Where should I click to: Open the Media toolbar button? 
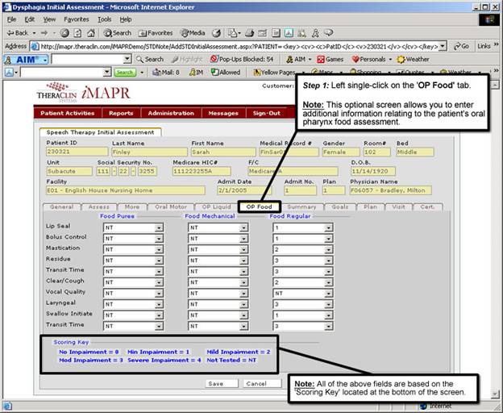(193, 33)
